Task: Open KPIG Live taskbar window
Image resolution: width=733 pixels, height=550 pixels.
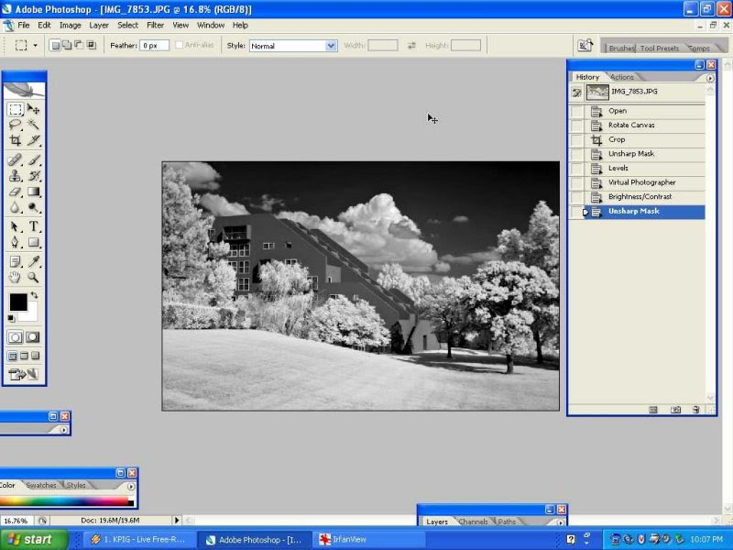Action: point(139,539)
